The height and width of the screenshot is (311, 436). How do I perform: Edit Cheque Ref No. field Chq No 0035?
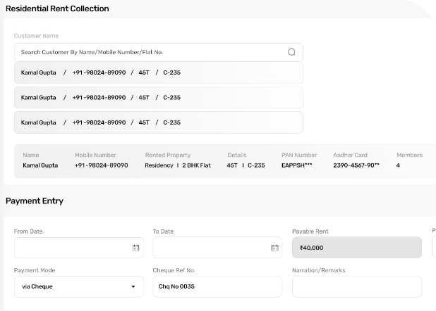217,286
